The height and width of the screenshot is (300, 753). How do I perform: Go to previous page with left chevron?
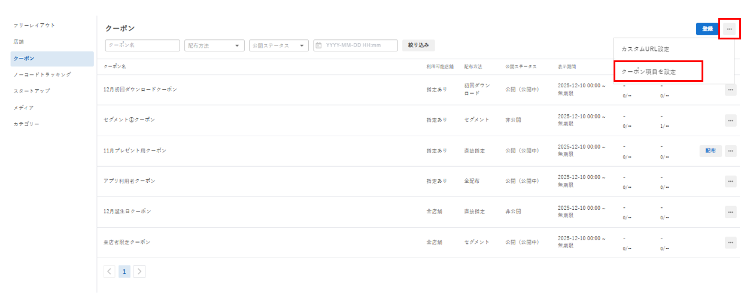click(x=110, y=271)
